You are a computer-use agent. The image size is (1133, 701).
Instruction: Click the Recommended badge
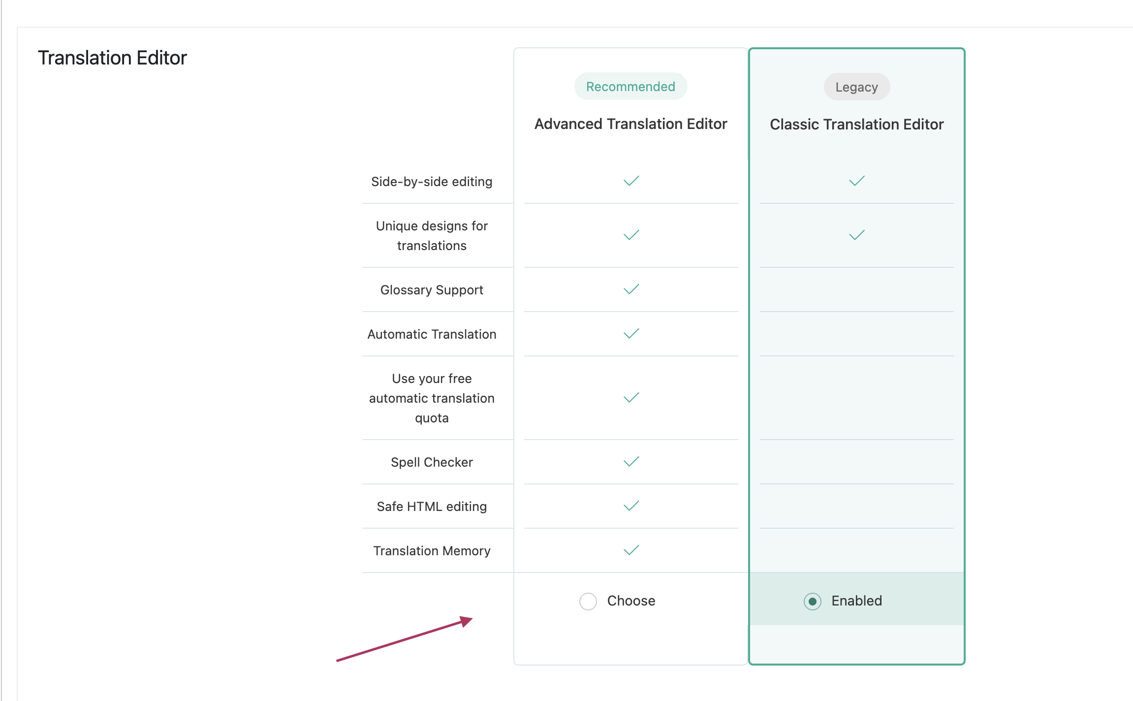[x=630, y=87]
